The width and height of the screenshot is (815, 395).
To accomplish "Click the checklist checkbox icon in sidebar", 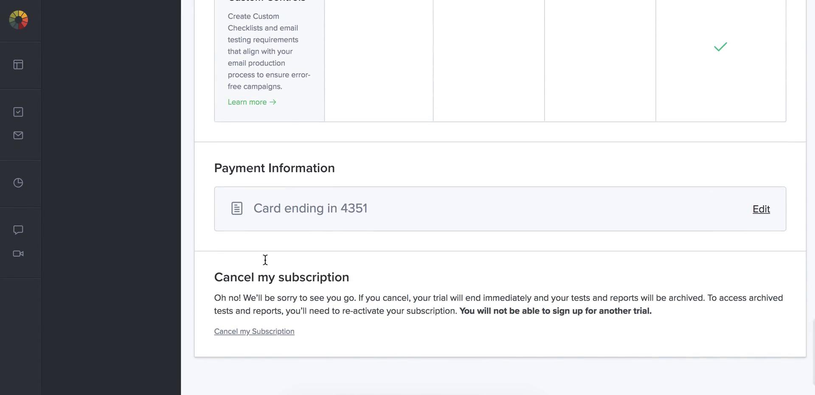I will click(x=18, y=111).
